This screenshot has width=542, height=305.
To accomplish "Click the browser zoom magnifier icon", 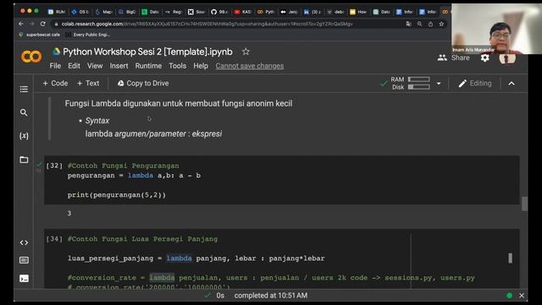I will [x=419, y=24].
